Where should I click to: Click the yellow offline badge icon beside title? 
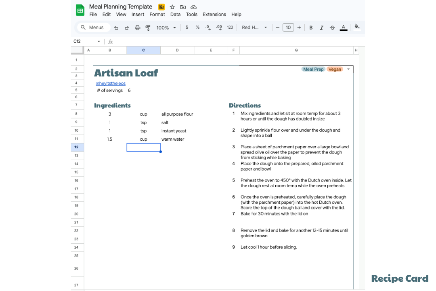point(161,7)
